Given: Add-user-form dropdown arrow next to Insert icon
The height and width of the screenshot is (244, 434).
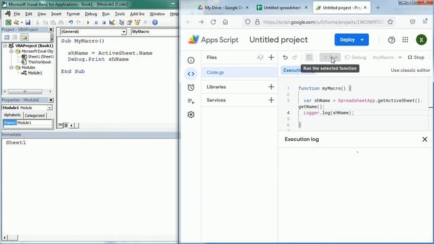Looking at the screenshot, I should click(22, 22).
